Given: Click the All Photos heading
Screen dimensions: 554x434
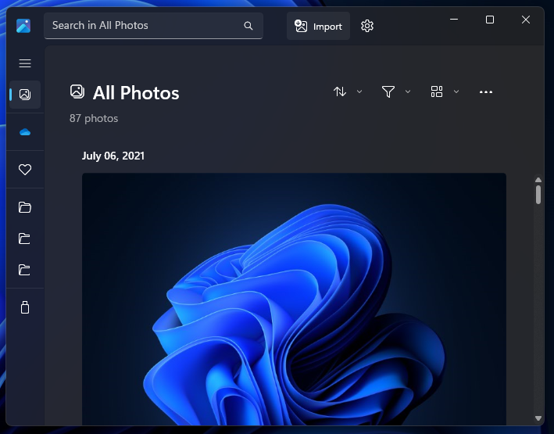Looking at the screenshot, I should point(136,93).
